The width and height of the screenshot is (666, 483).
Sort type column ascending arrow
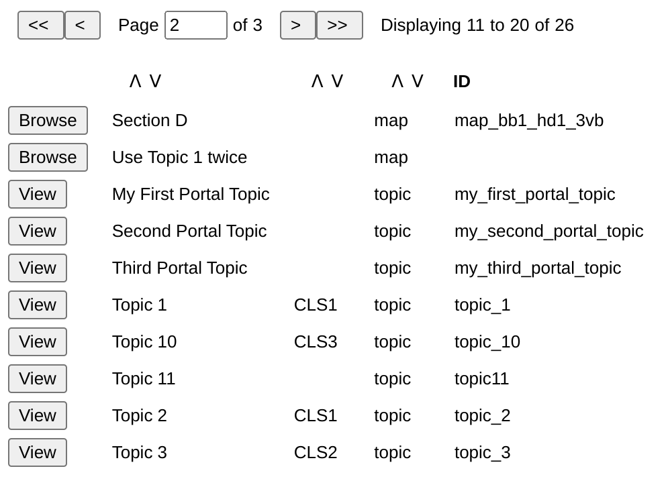tap(397, 81)
